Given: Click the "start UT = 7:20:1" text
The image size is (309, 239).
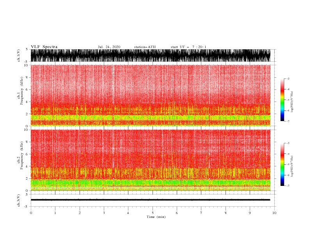Looking at the screenshot, I should (188, 47).
